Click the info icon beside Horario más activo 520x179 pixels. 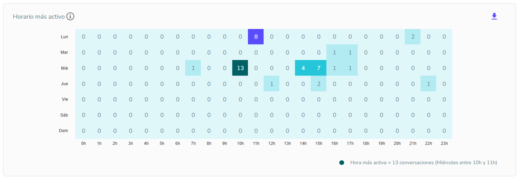tap(70, 16)
